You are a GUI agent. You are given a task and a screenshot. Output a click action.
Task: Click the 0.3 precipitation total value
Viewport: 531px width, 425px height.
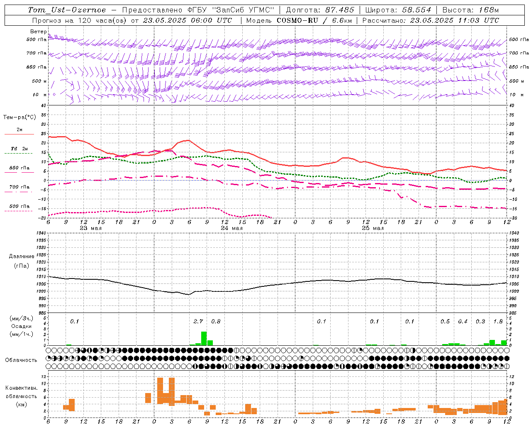[480, 321]
